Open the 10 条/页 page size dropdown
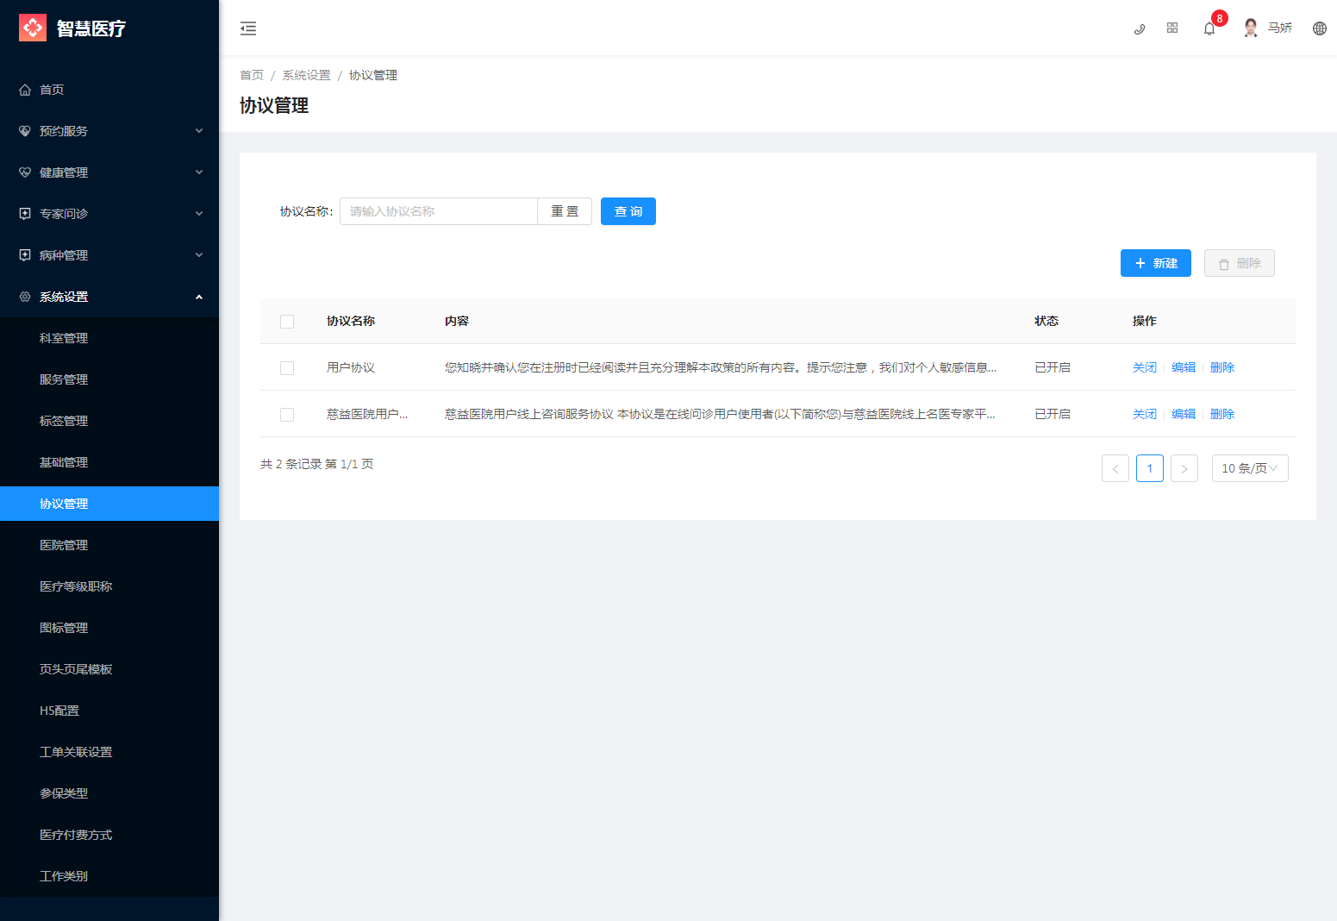Viewport: 1337px width, 921px height. click(x=1250, y=468)
